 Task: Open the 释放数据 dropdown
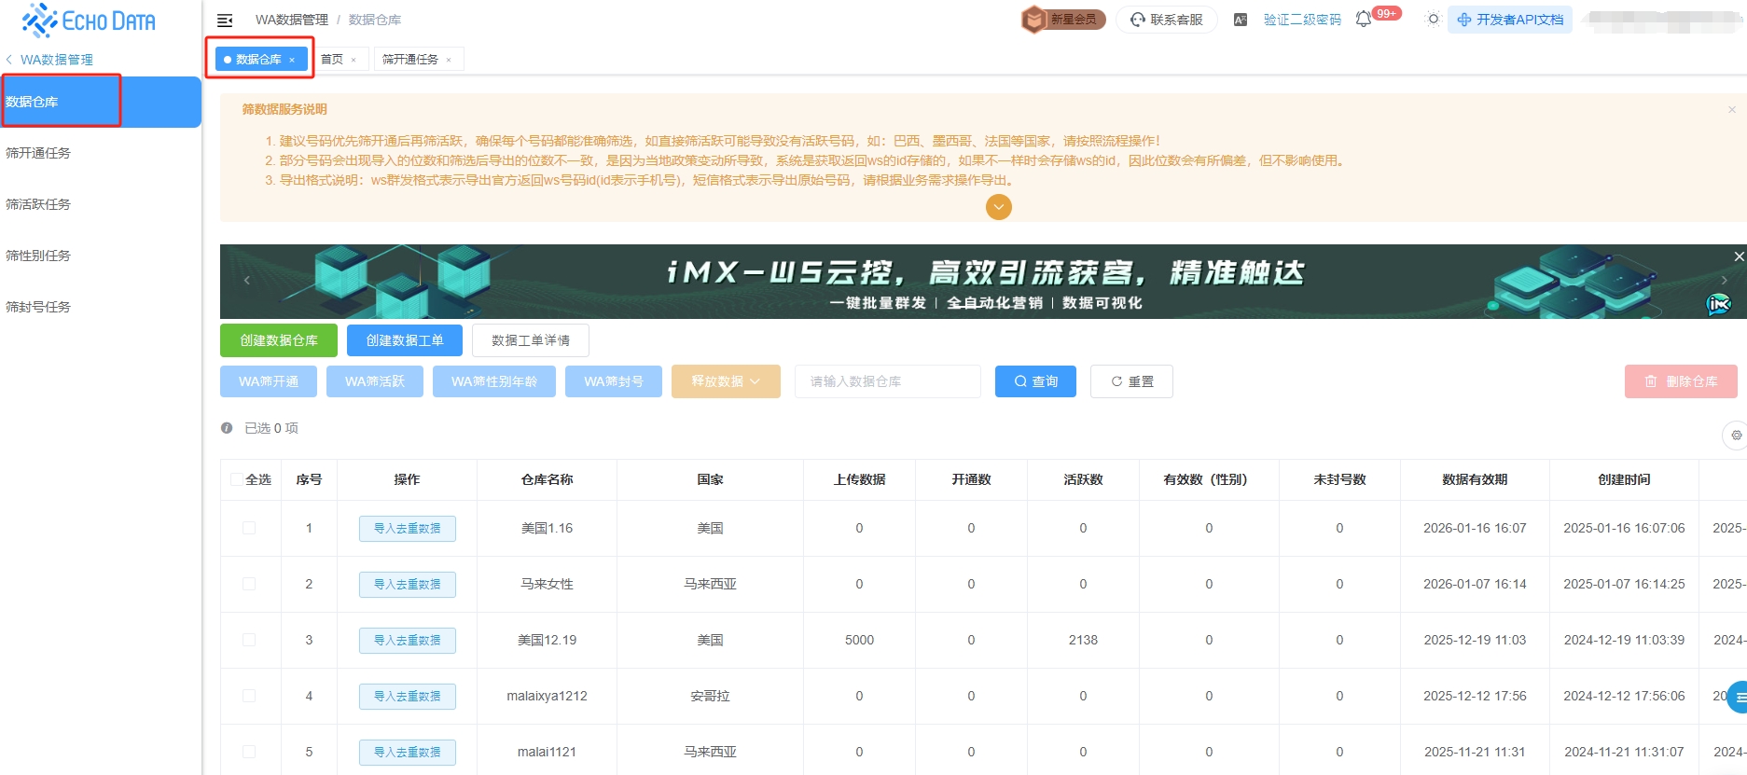726,381
